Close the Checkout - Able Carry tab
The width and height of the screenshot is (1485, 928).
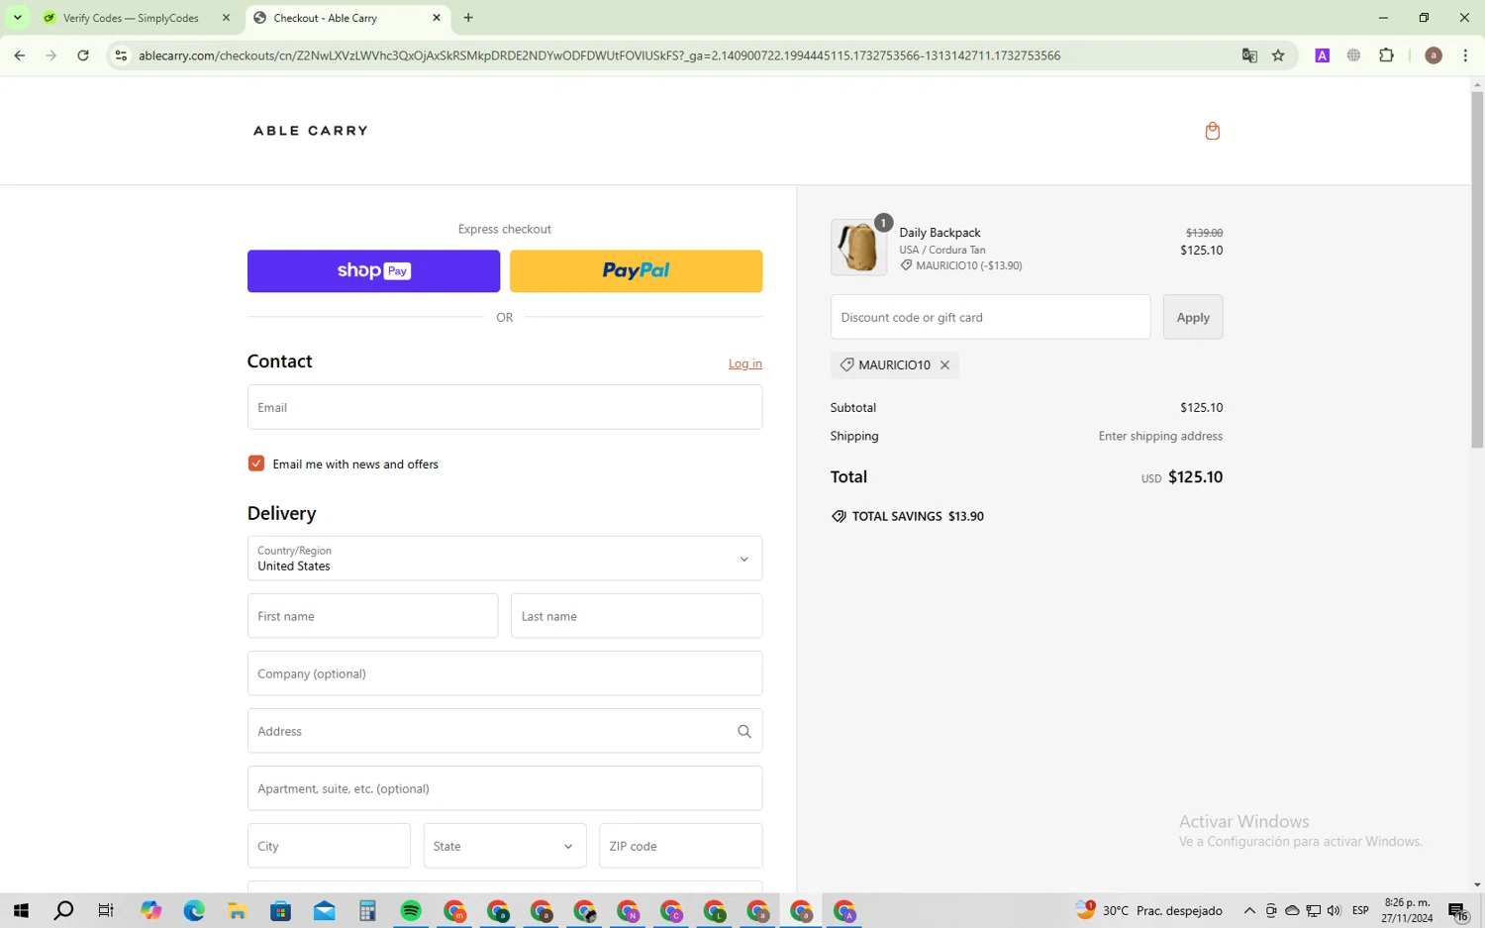437,18
